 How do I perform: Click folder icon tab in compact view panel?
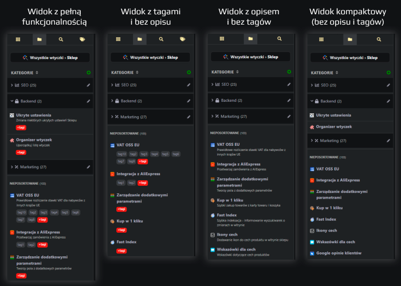click(x=350, y=39)
